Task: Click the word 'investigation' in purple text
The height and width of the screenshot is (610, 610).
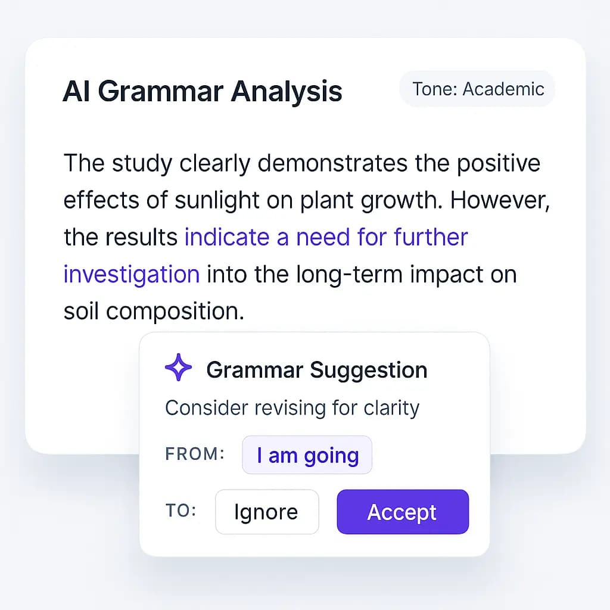Action: [131, 274]
